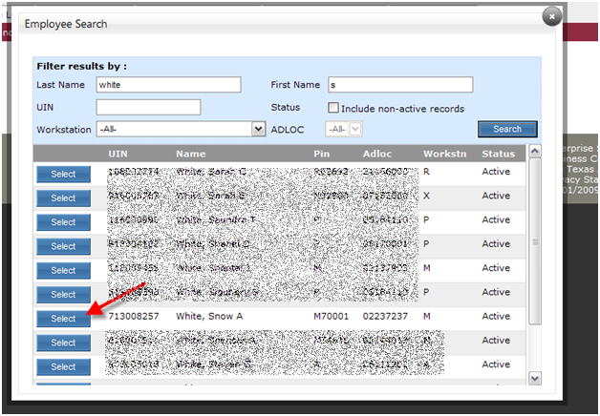The width and height of the screenshot is (600, 416).
Task: Enable Include non-active records checkbox
Action: [333, 108]
